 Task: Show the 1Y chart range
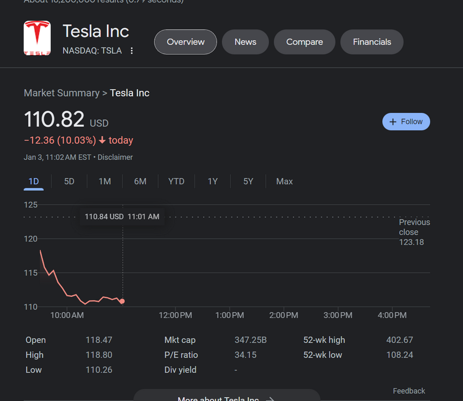click(213, 182)
